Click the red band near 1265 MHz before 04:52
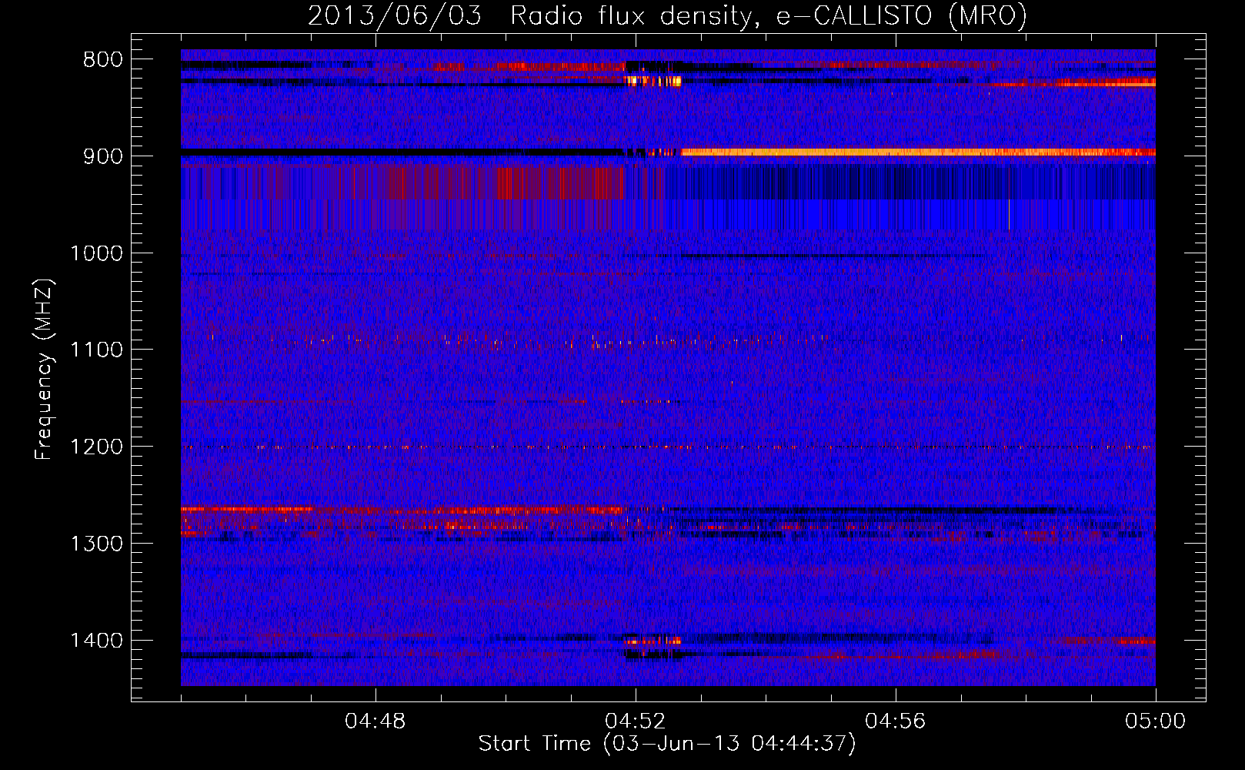The width and height of the screenshot is (1245, 770). click(403, 510)
